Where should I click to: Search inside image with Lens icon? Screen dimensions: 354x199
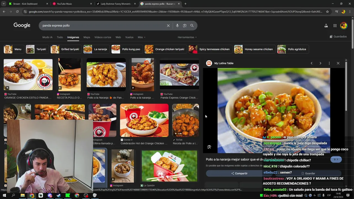[x=209, y=147]
